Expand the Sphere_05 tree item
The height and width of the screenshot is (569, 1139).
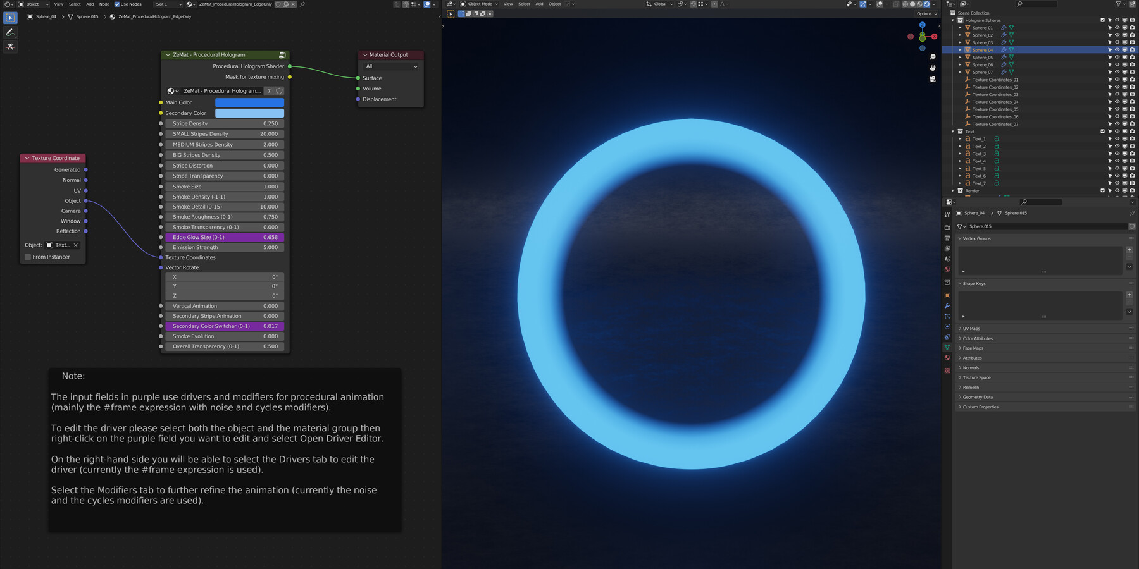[x=960, y=58]
